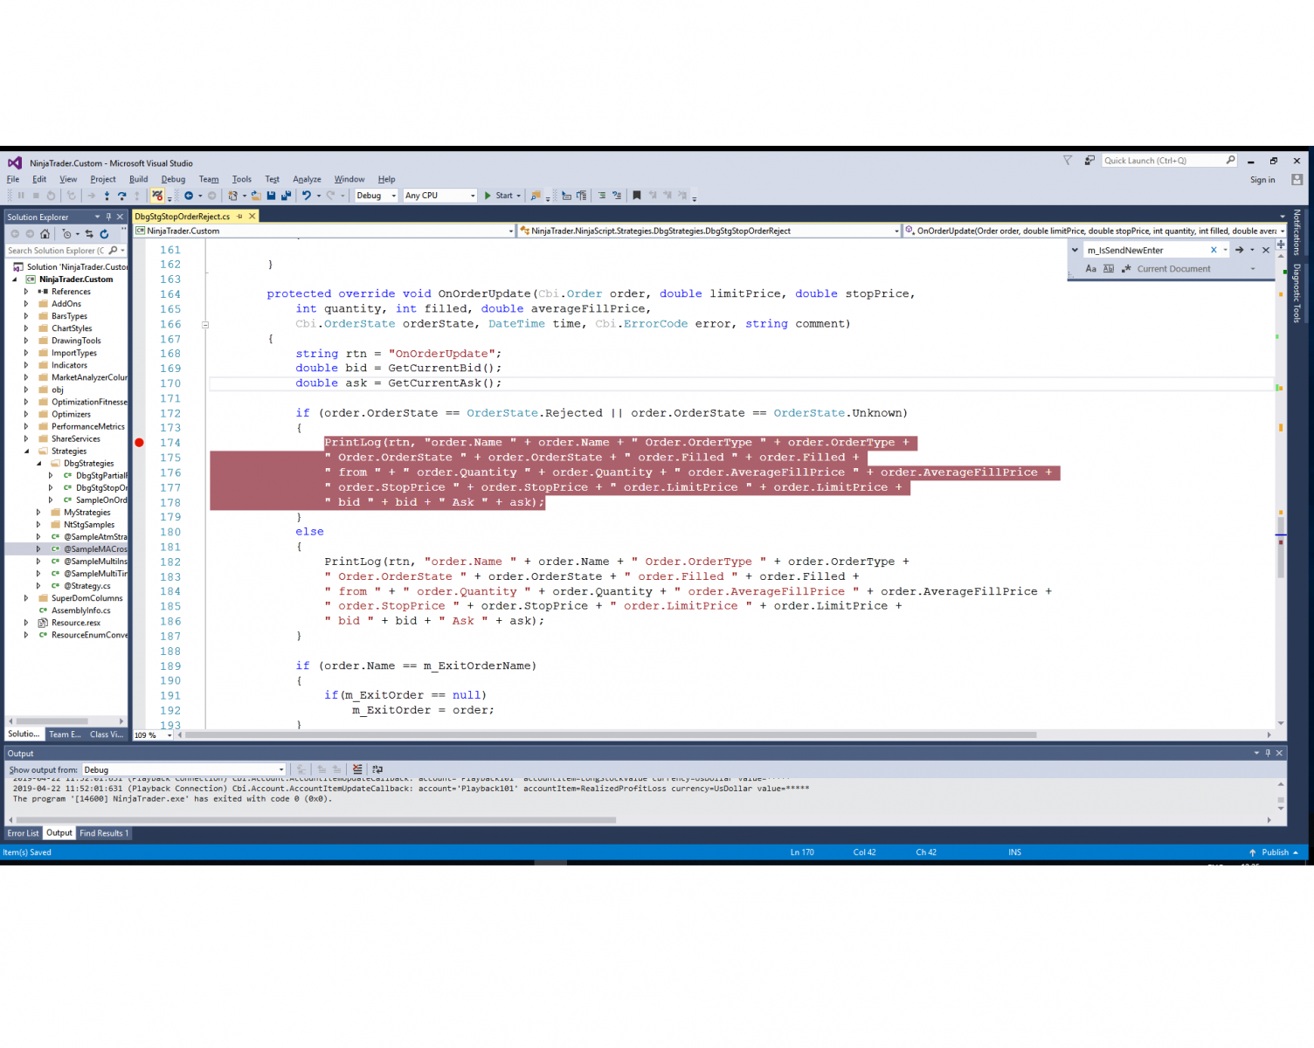Open the Analyze menu
1314x1048 pixels.
pyautogui.click(x=307, y=179)
